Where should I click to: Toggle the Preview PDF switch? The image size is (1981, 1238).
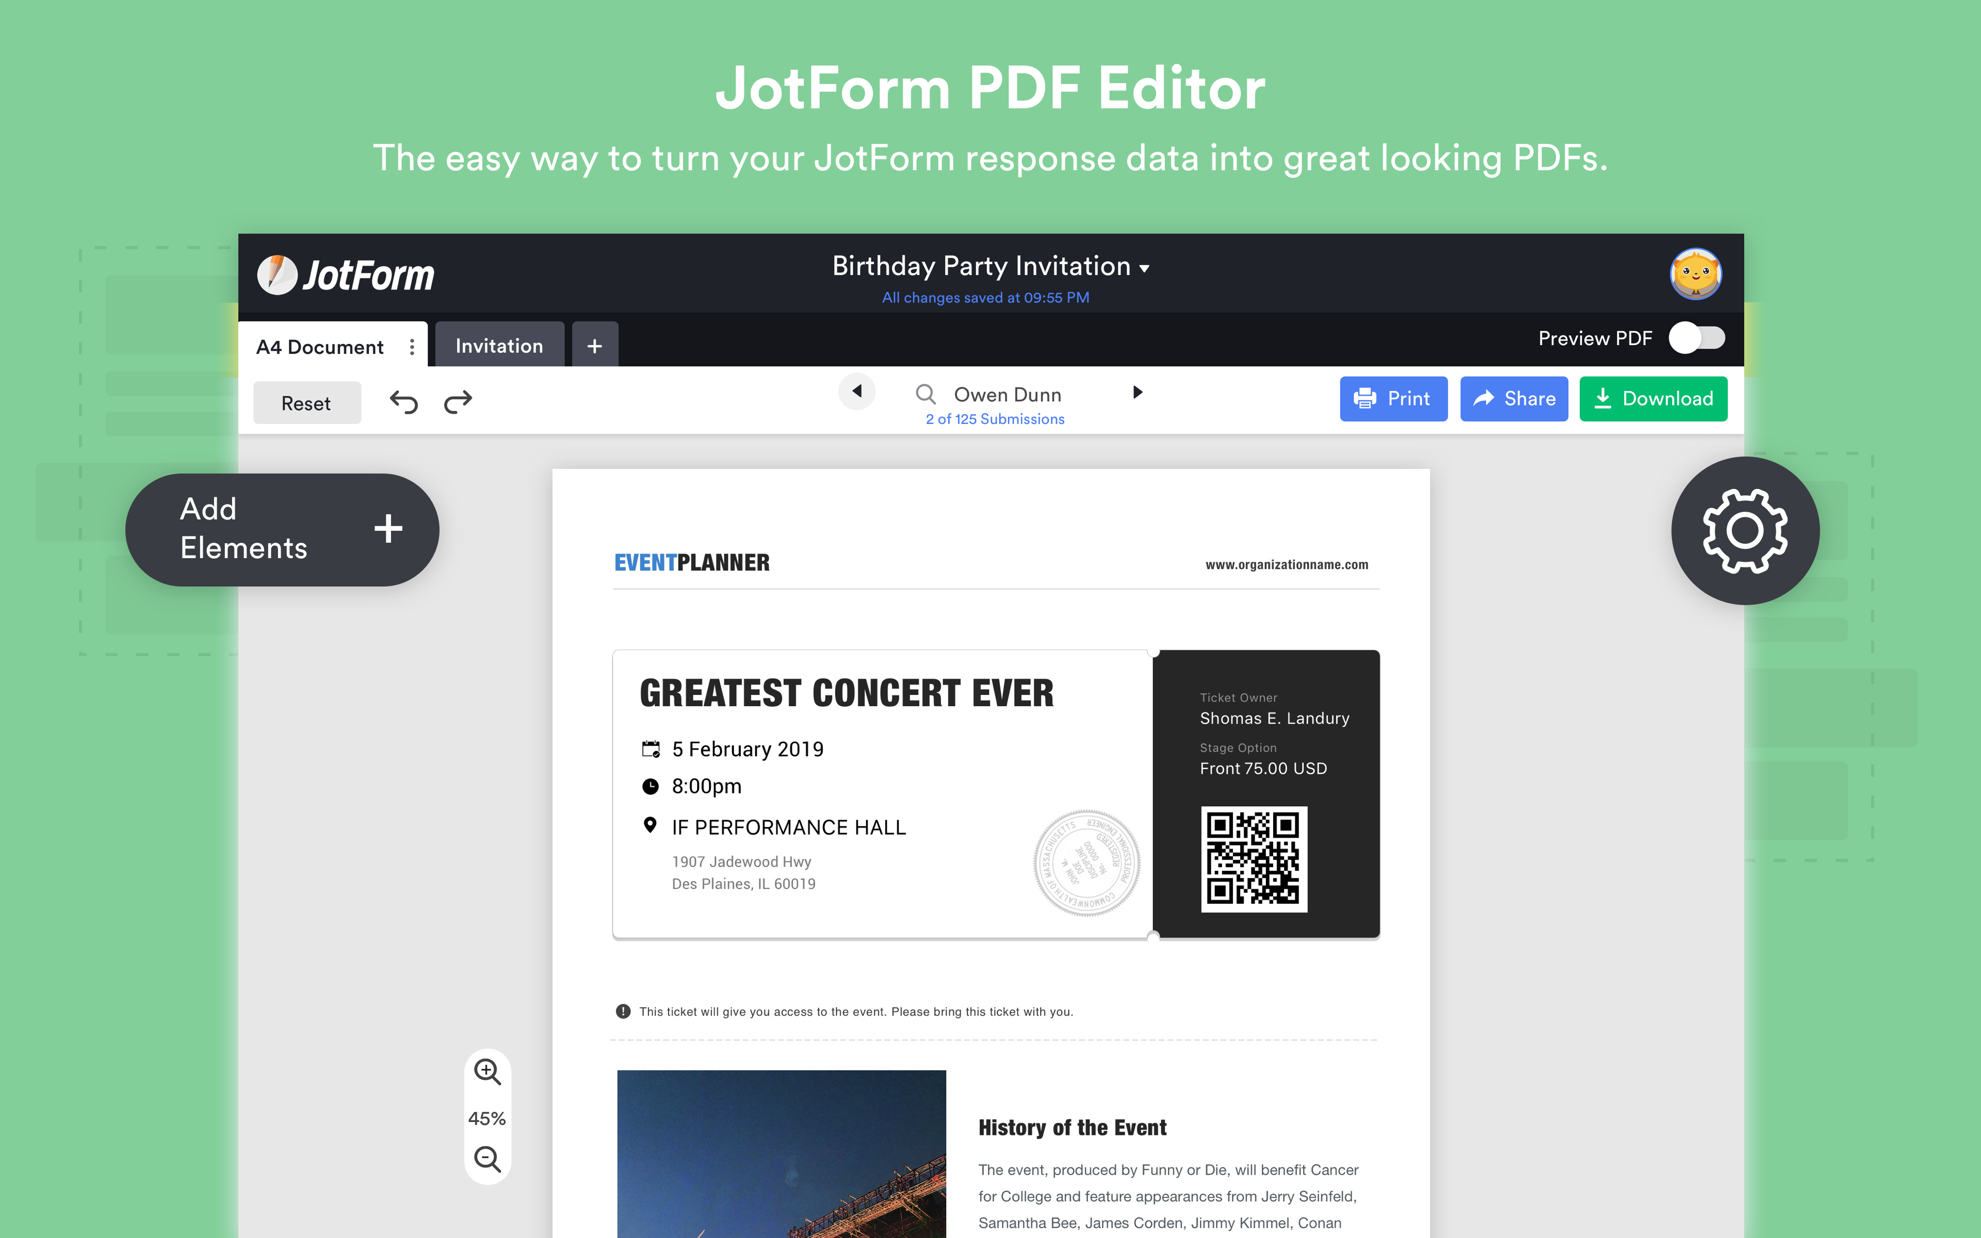[1697, 338]
